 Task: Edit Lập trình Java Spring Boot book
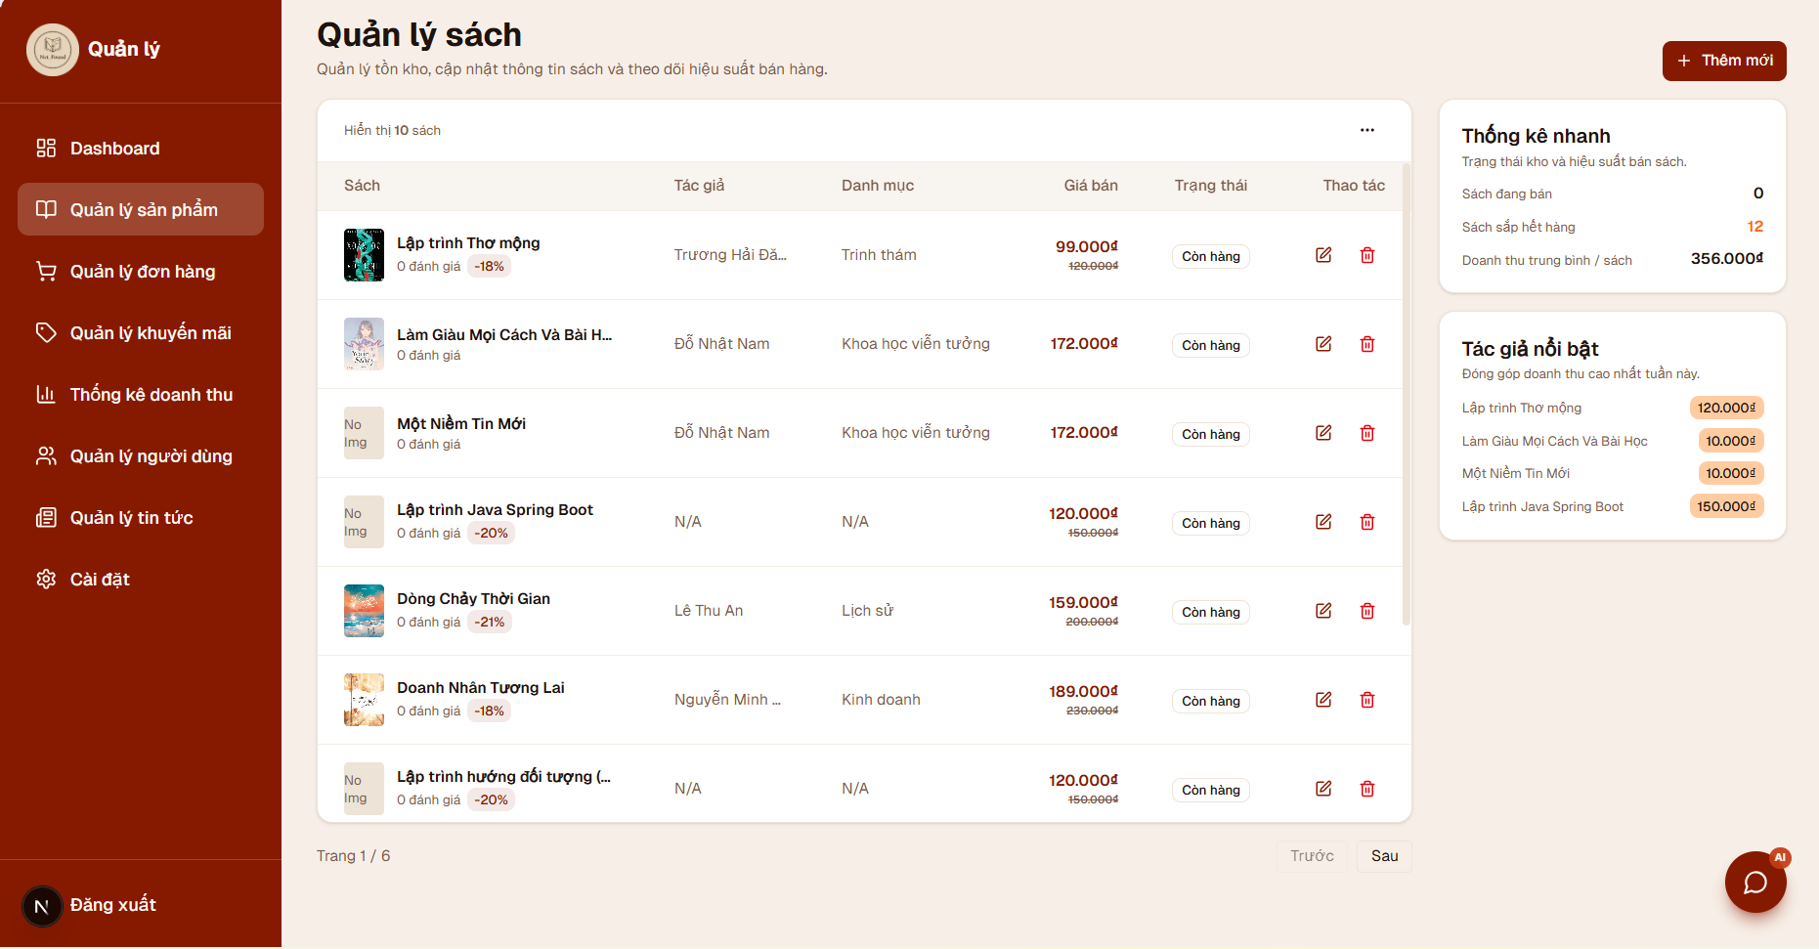tap(1323, 522)
